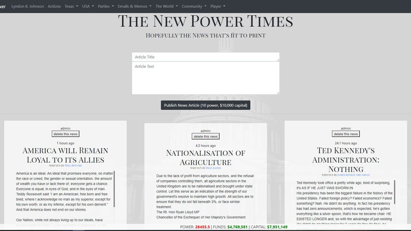Open The World dropdown menu
This screenshot has width=411, height=231.
pyautogui.click(x=167, y=6)
